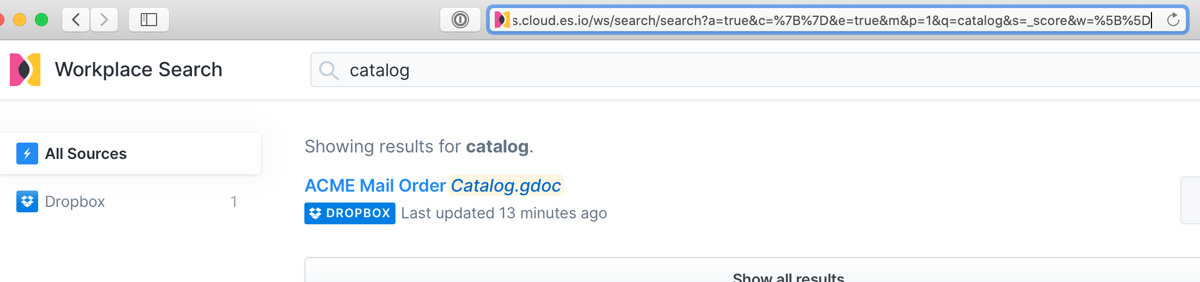The height and width of the screenshot is (282, 1200).
Task: Click the Safari forward arrow button
Action: 104,20
